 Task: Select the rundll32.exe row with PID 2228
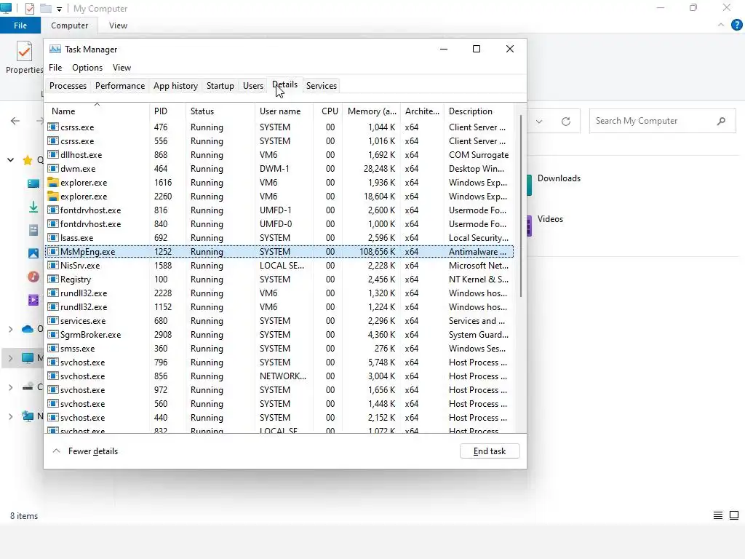click(x=279, y=293)
